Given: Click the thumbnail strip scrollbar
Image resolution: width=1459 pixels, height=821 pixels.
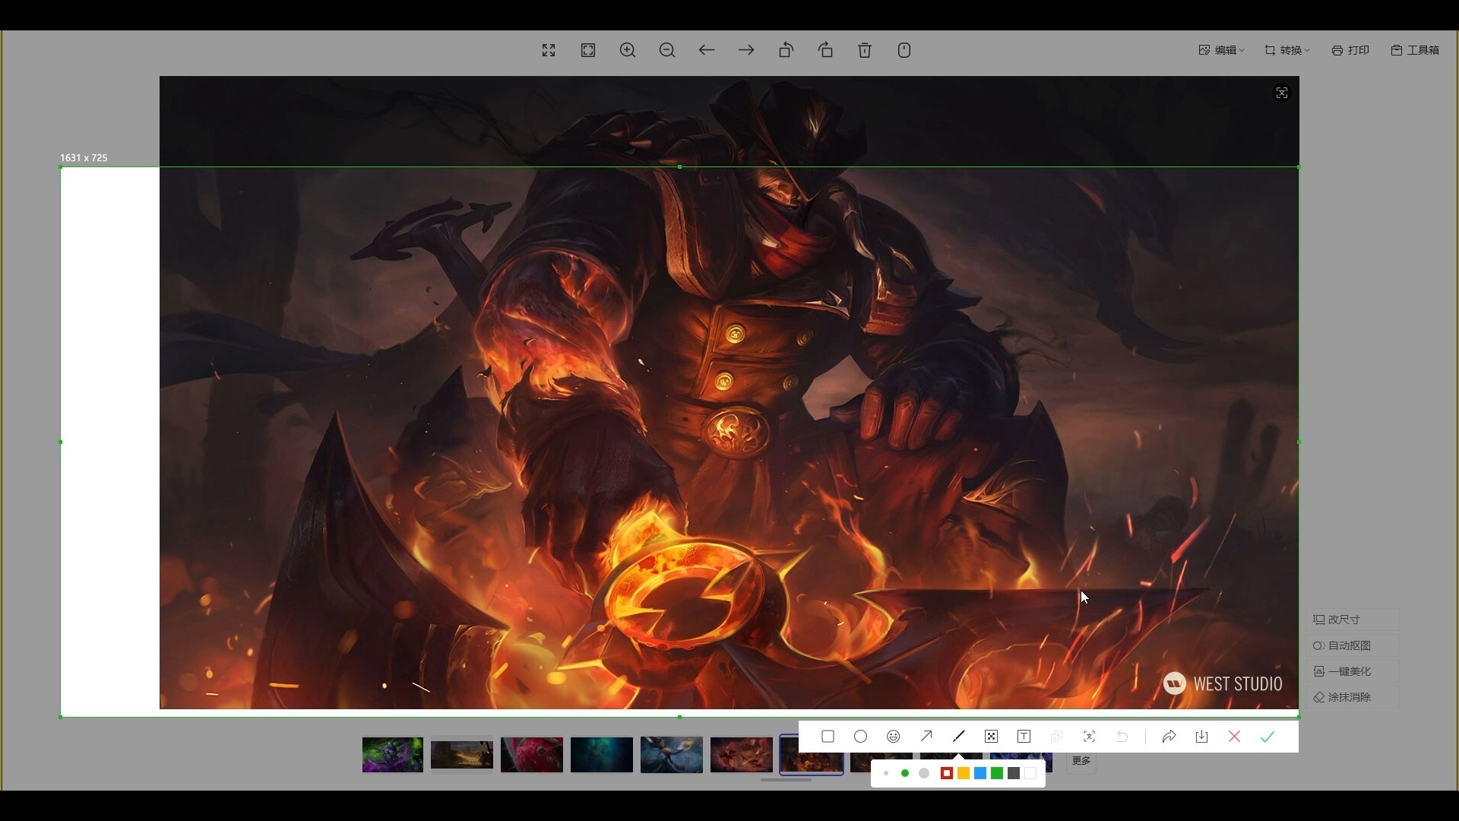Looking at the screenshot, I should [786, 779].
